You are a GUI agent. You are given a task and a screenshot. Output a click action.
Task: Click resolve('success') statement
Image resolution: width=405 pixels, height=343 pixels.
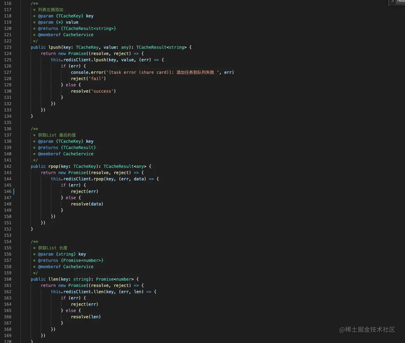pos(93,91)
